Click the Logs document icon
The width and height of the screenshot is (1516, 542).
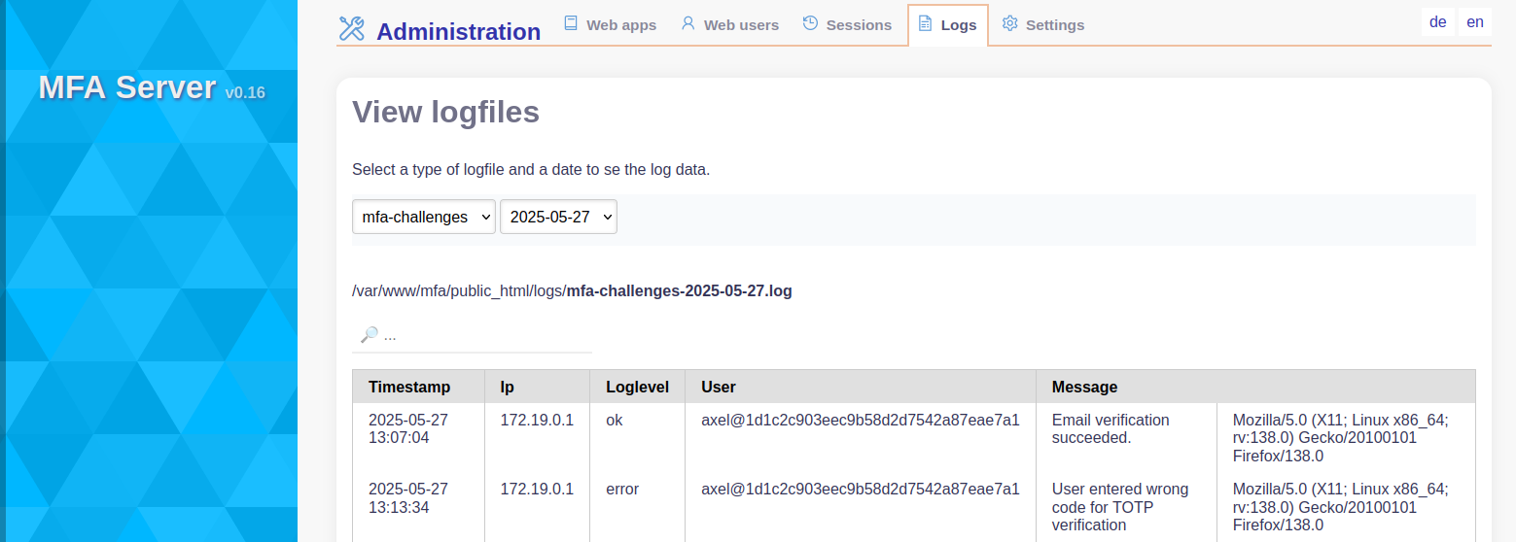(925, 23)
